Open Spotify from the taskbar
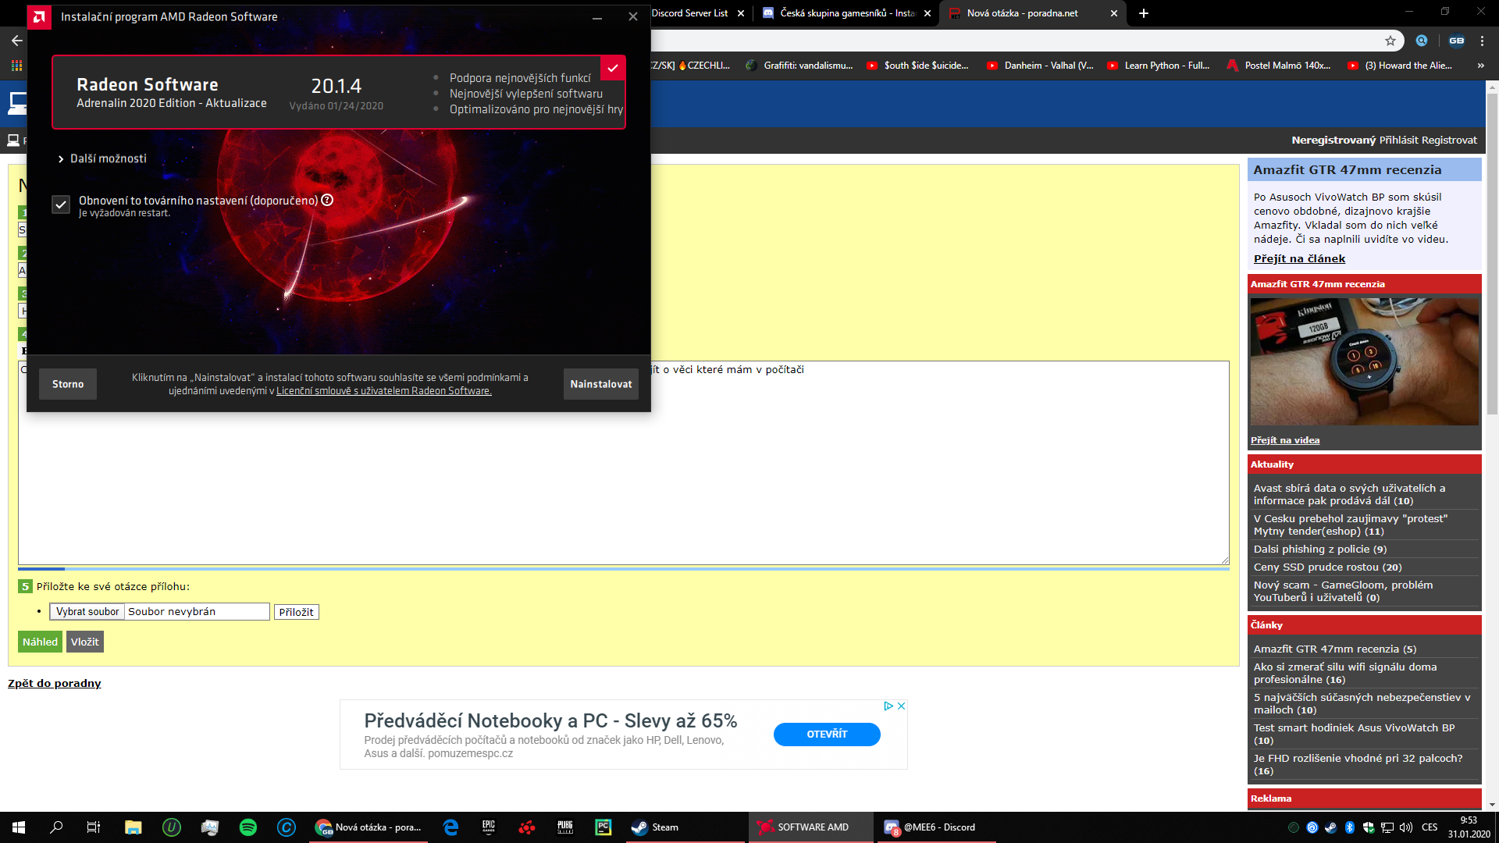Screen dimensions: 1499x843 (248, 827)
